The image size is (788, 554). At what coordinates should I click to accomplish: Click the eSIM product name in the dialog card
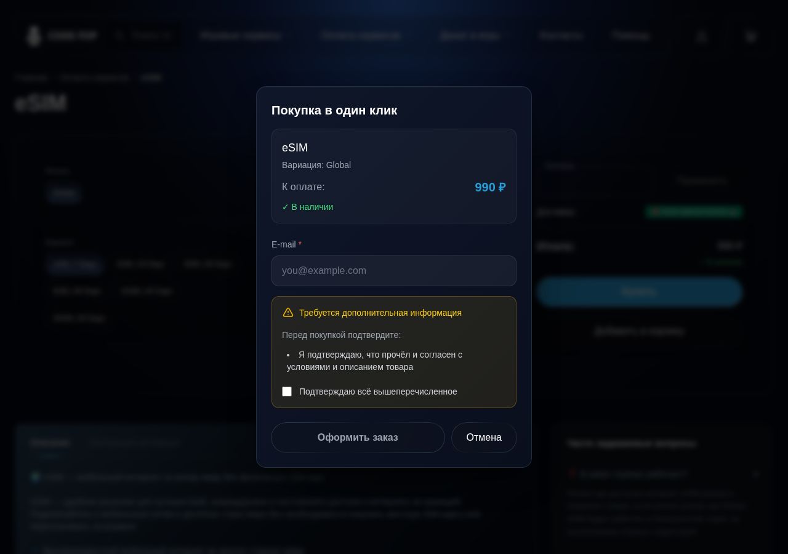coord(295,148)
